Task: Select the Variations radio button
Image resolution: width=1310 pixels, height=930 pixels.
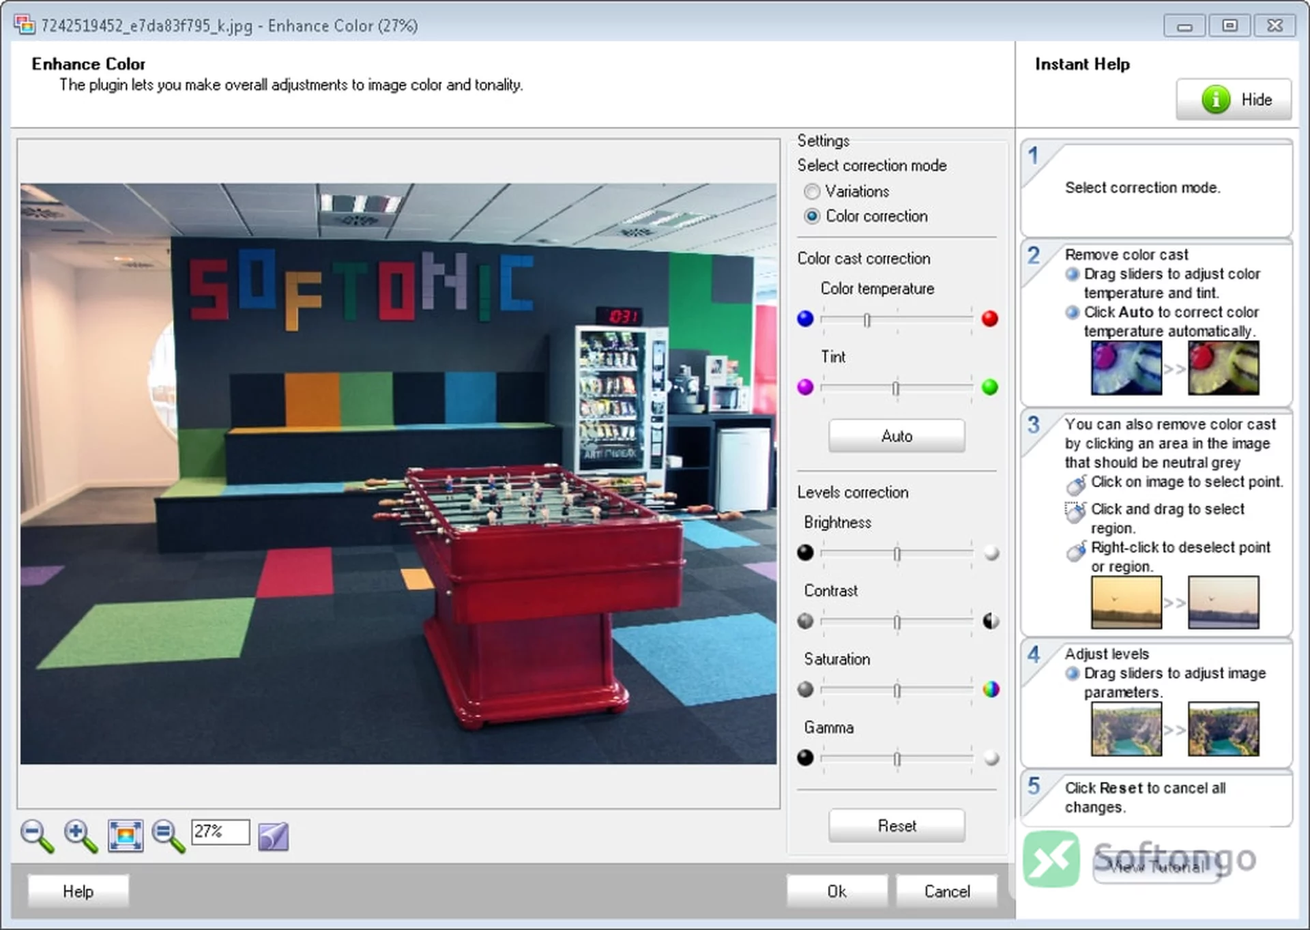Action: [812, 192]
